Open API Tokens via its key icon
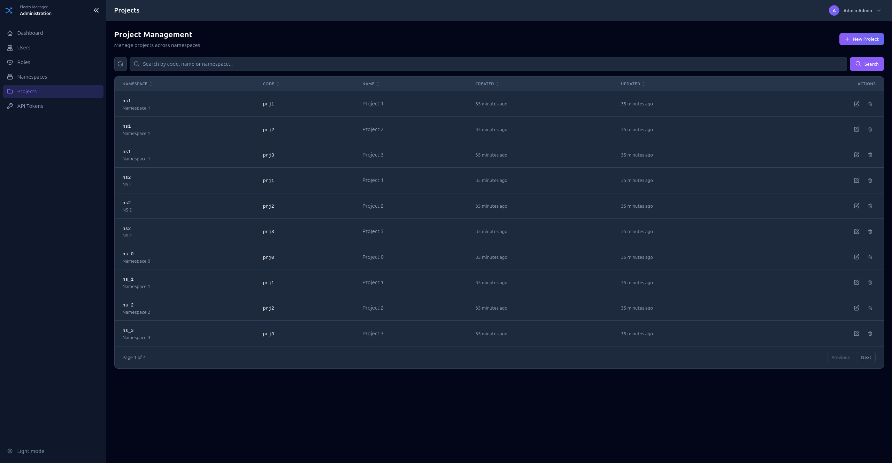892x463 pixels. tap(10, 106)
